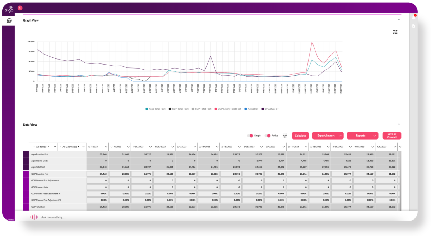Screen dimensions: 431x236
Task: Open graph settings with the sliders icon
Action: click(395, 32)
